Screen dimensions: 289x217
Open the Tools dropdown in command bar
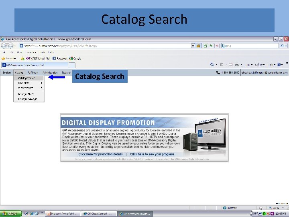[271, 65]
